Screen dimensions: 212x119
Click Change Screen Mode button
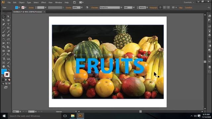tap(6, 88)
